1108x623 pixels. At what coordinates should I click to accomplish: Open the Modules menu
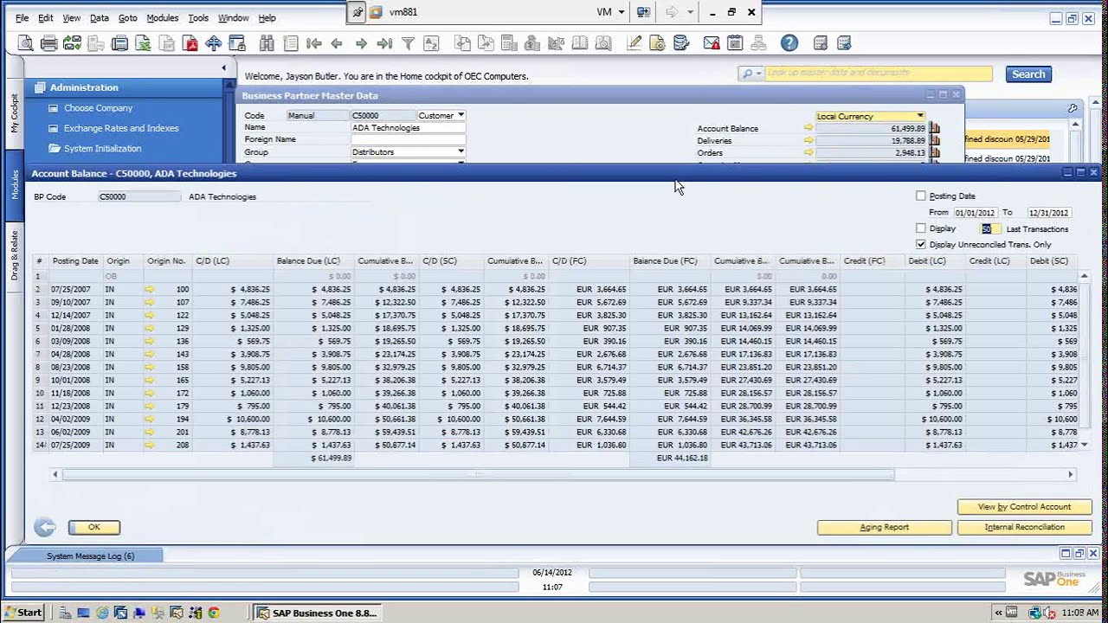click(162, 17)
